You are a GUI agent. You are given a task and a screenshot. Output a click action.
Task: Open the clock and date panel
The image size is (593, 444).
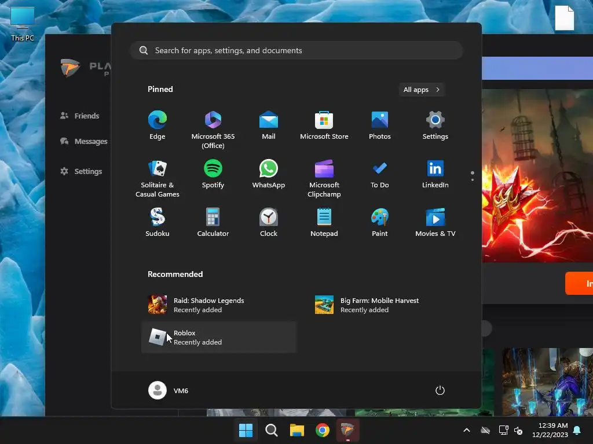(550, 430)
